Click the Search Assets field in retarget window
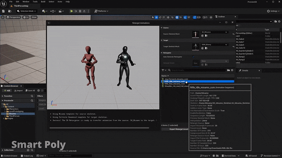Screen dimensions: 282x158 [x=197, y=70]
